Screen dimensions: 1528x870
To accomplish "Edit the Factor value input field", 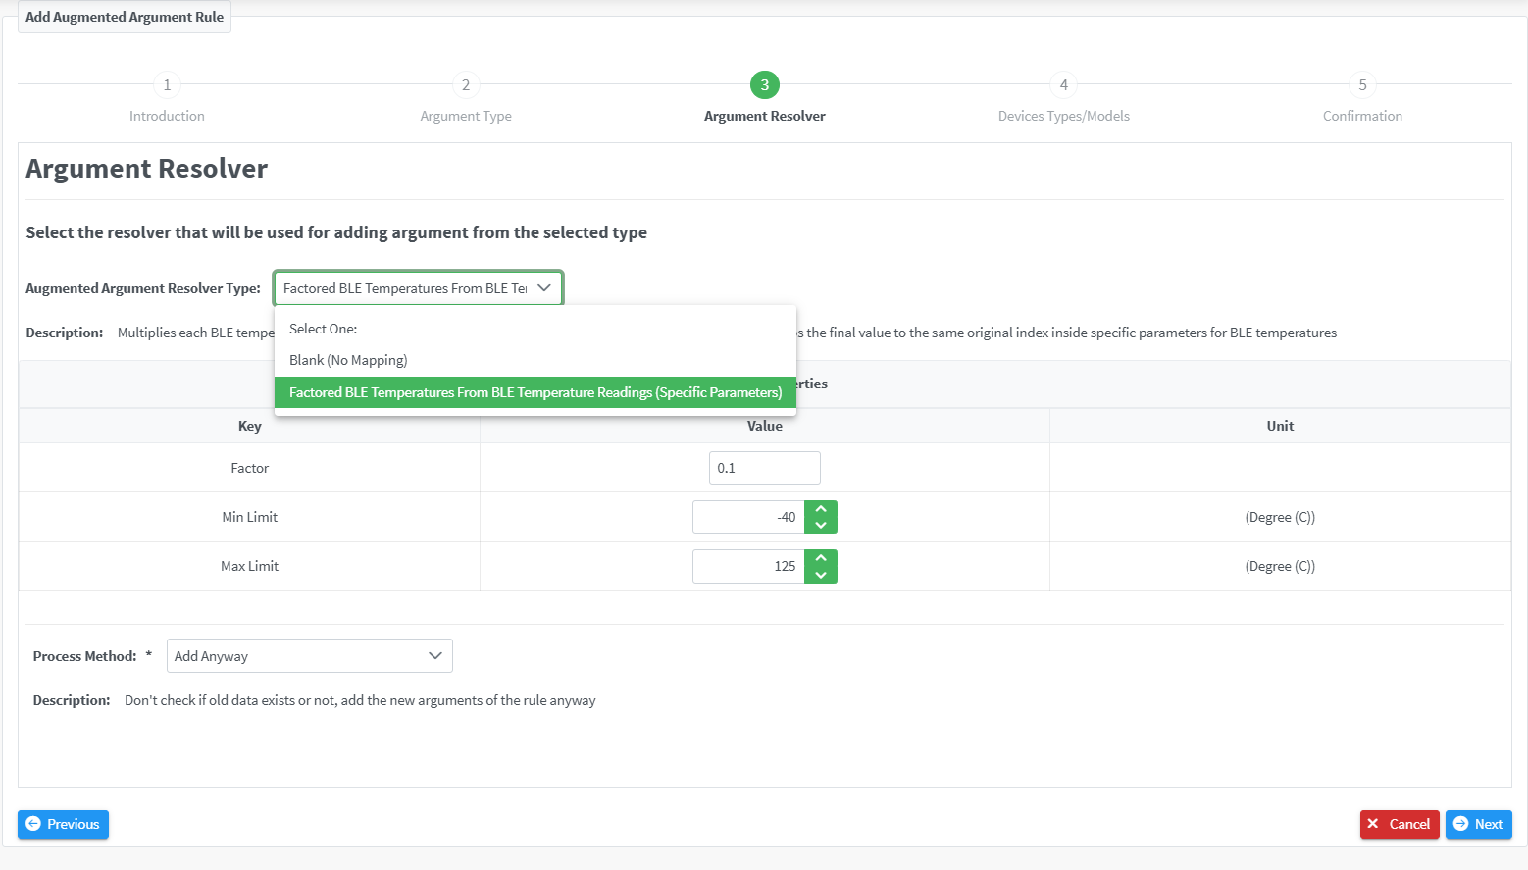I will (764, 468).
